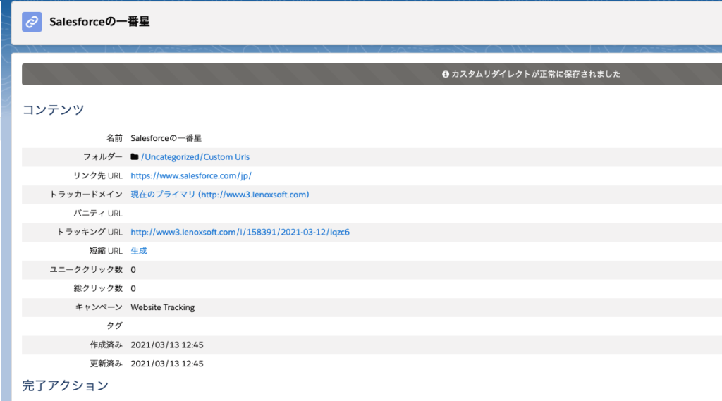This screenshot has height=401, width=722.
Task: Click the 総クリック数 value 0
Action: [133, 289]
